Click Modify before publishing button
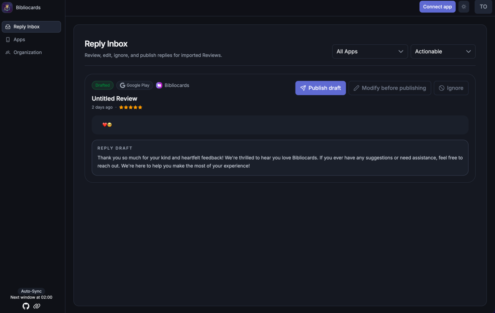Image resolution: width=495 pixels, height=313 pixels. (x=389, y=88)
